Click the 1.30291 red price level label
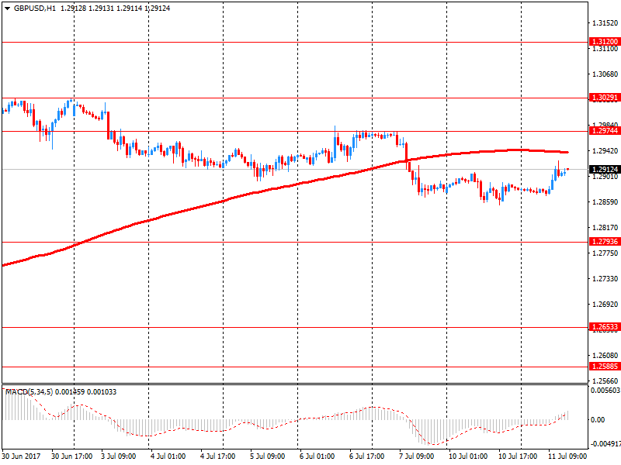This screenshot has height=465, width=621. coord(605,98)
